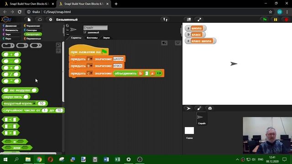This screenshot has width=292, height=164.
Task: Click the по модулю block
Action: 20,90
